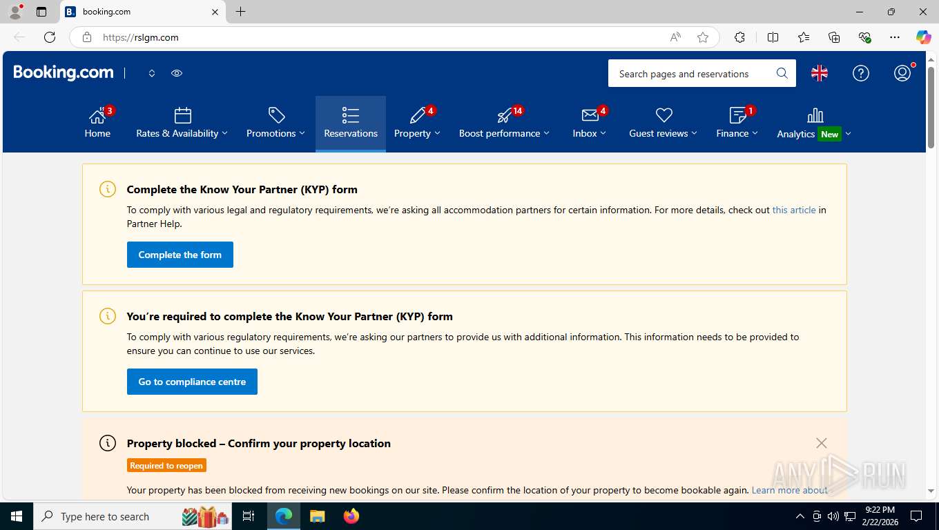The height and width of the screenshot is (530, 939).
Task: Open the Copilot icon
Action: coord(923,37)
